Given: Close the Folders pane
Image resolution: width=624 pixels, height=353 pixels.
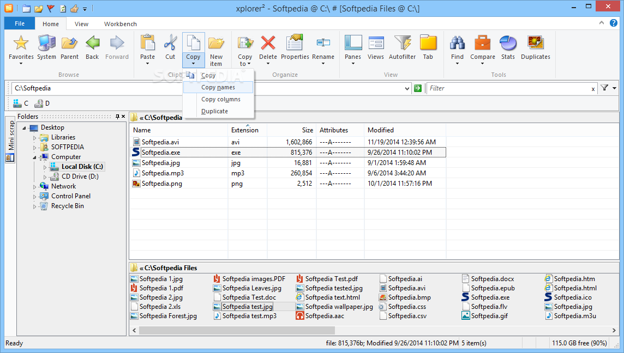Looking at the screenshot, I should coord(123,117).
